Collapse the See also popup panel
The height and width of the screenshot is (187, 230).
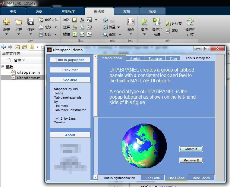pyautogui.click(x=70, y=80)
